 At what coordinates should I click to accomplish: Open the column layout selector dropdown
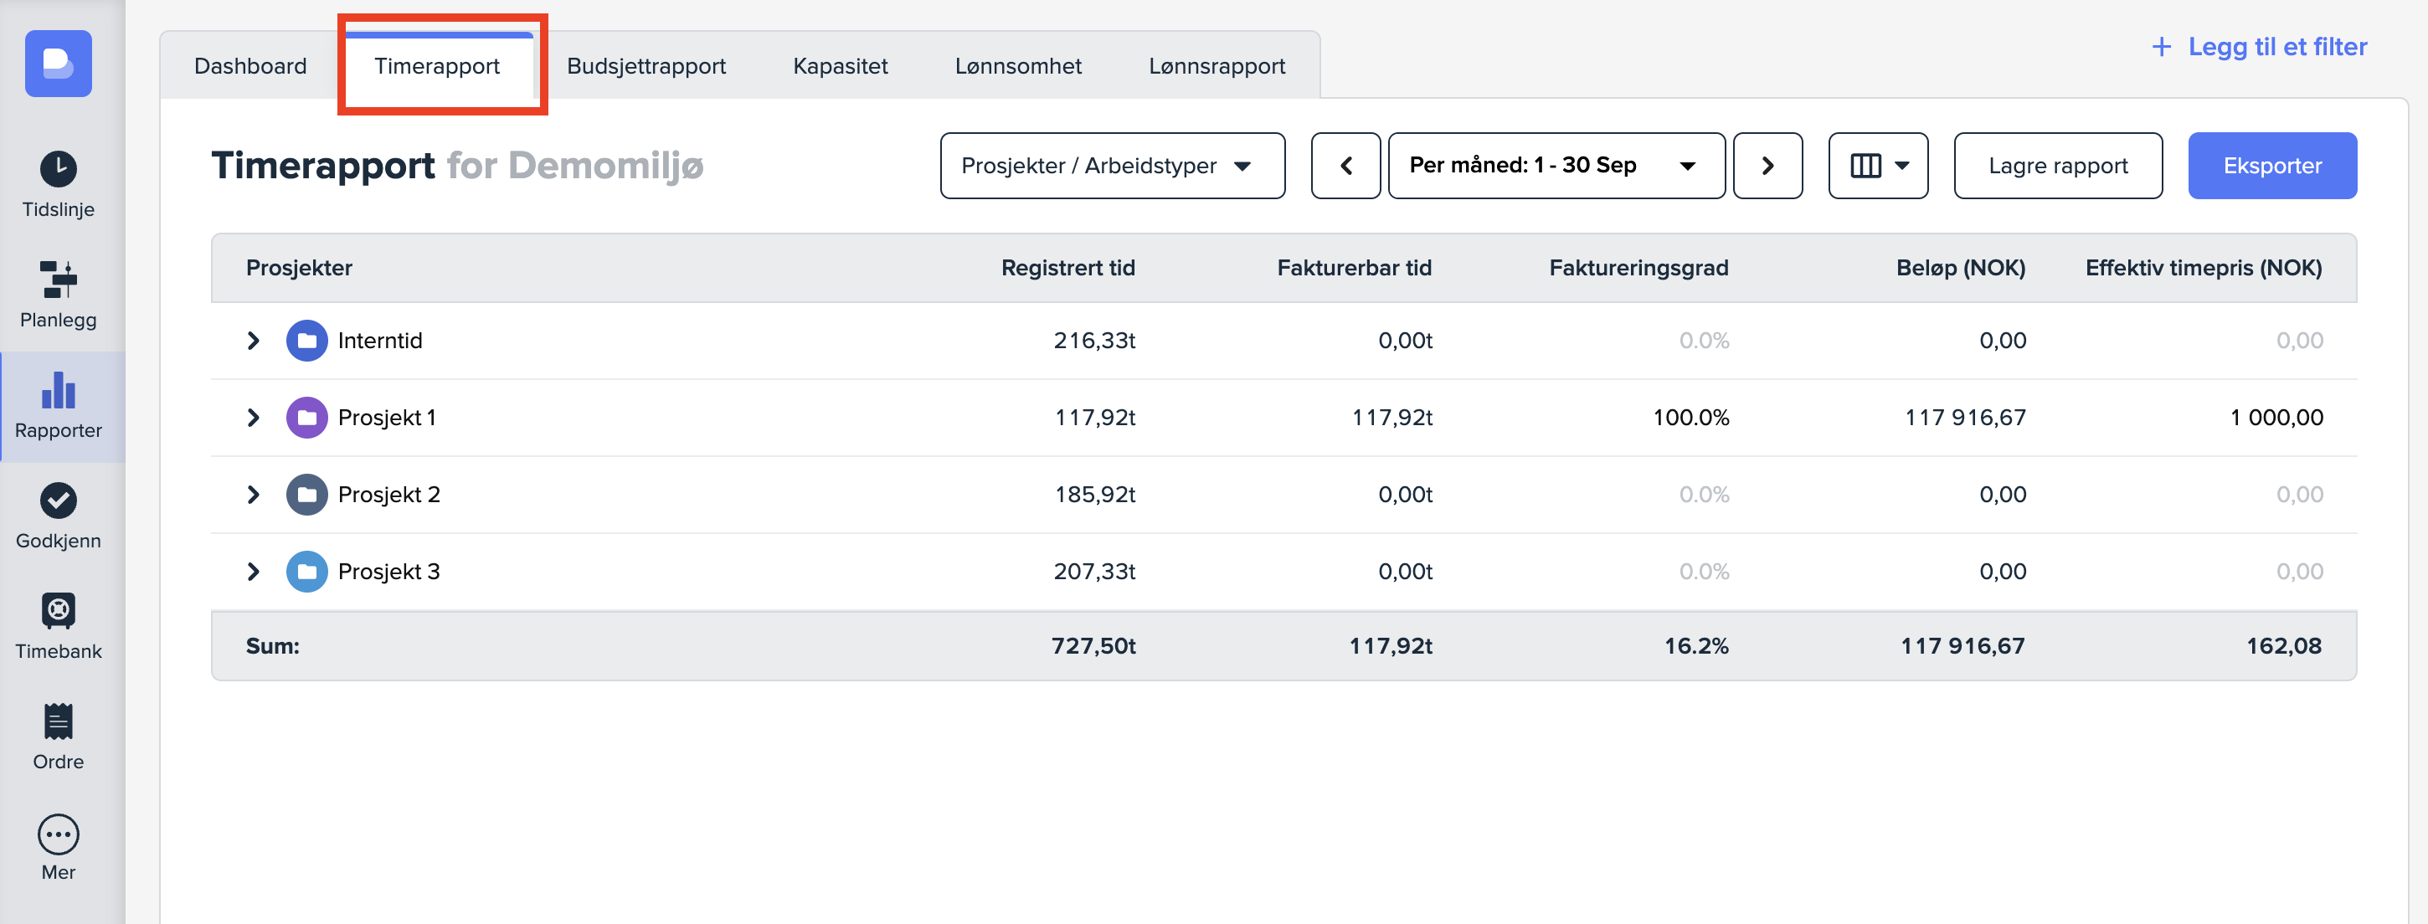[x=1878, y=166]
